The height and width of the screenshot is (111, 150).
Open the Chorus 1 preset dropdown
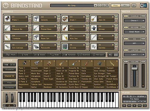[134, 21]
